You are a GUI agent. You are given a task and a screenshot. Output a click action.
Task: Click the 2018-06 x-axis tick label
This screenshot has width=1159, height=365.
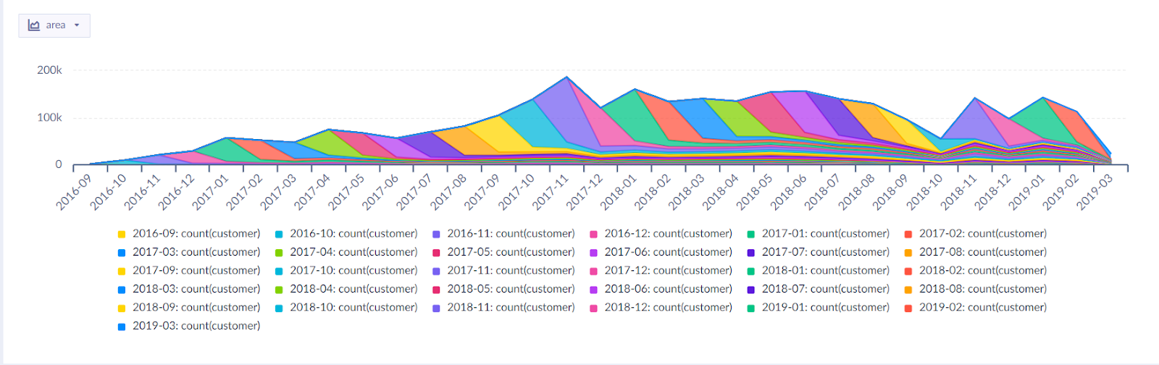click(789, 193)
